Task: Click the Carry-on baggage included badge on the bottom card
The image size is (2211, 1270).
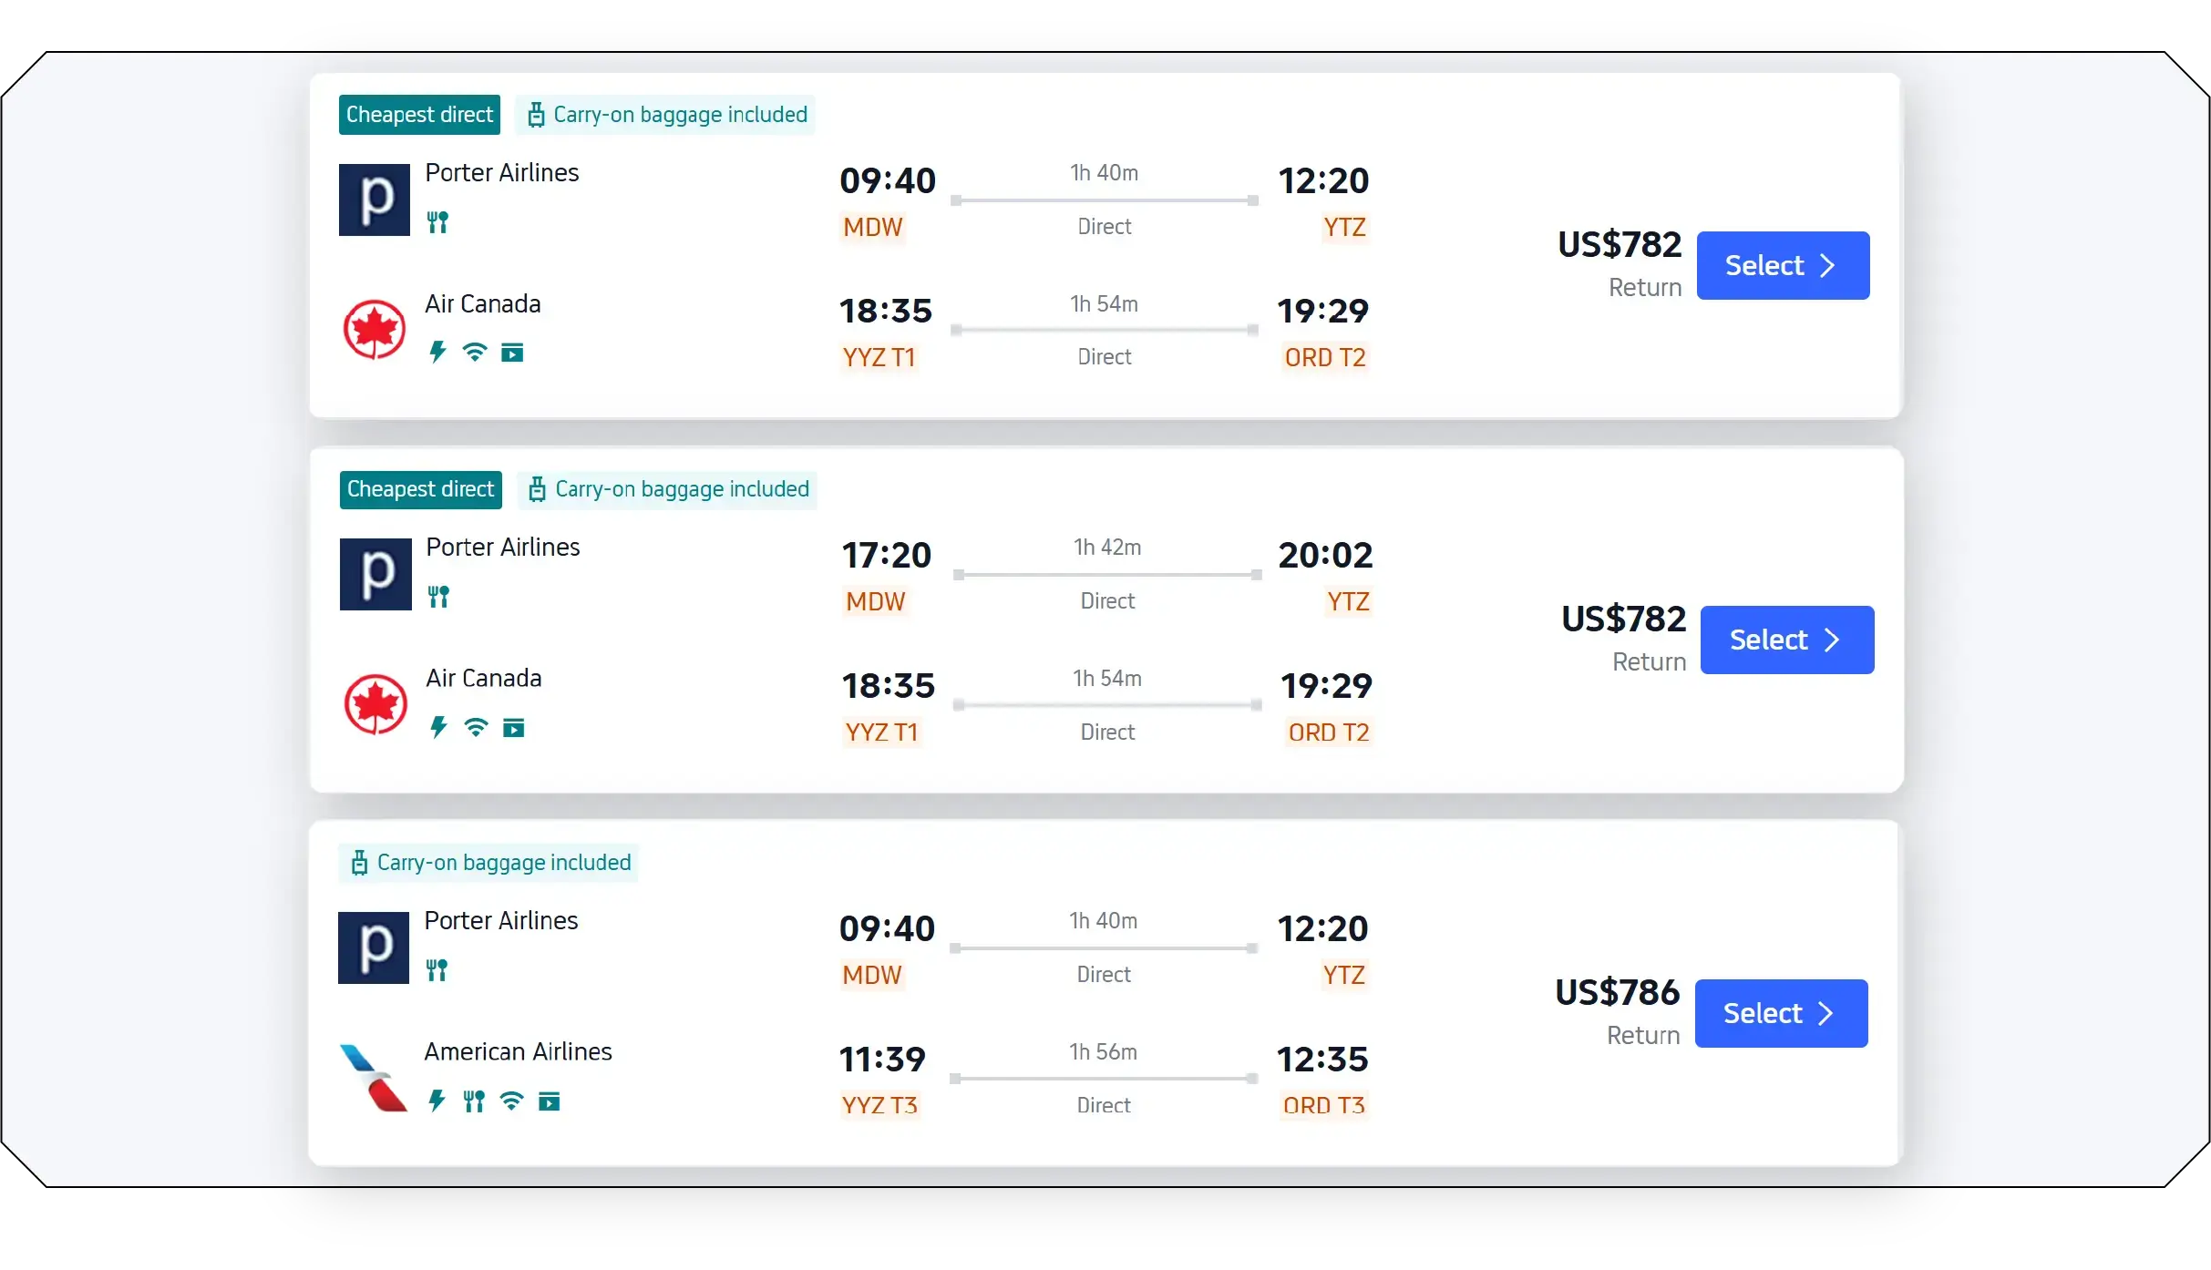Action: pyautogui.click(x=489, y=863)
